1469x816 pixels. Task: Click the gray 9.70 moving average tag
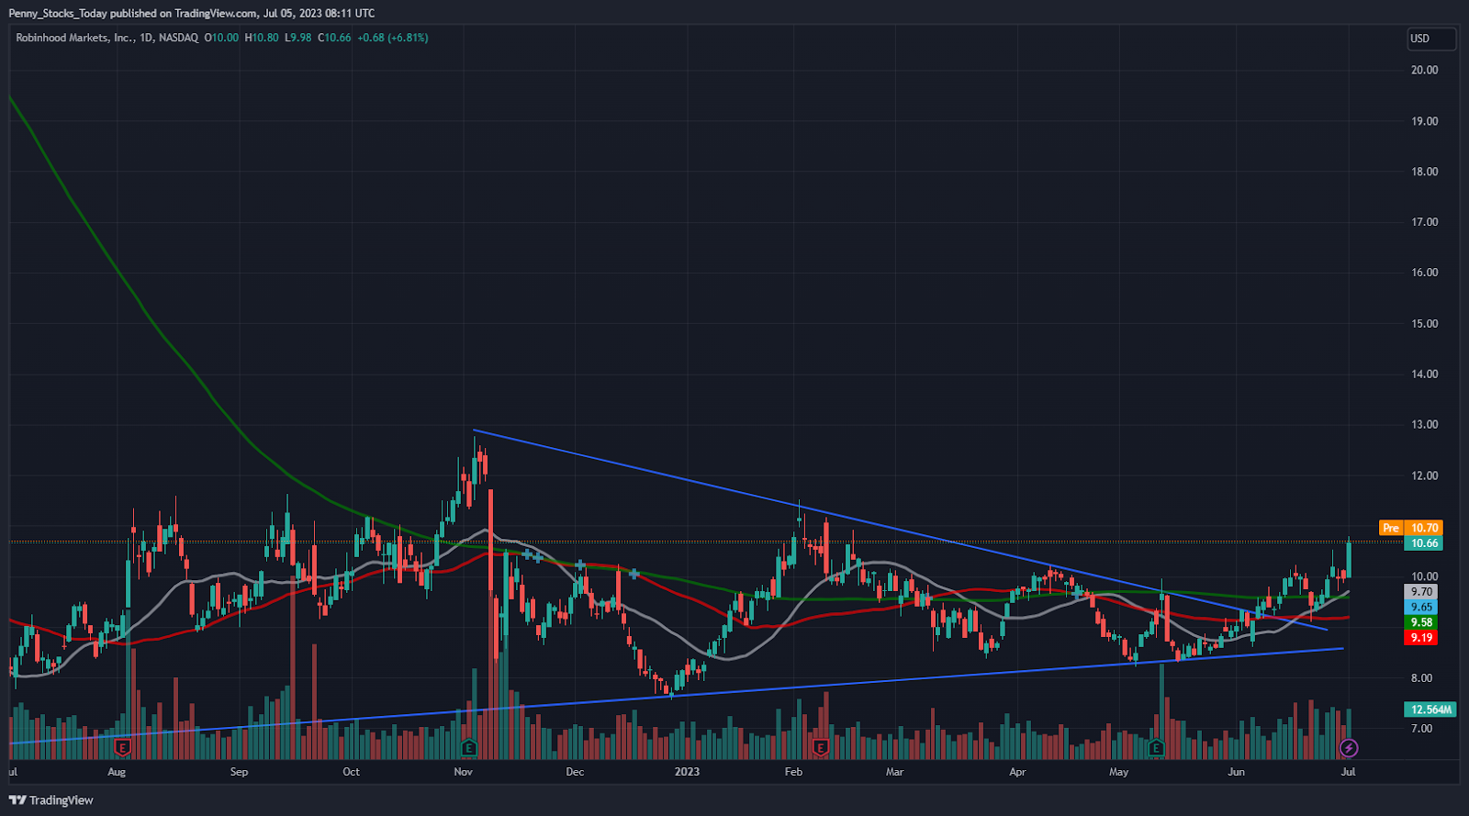tap(1421, 592)
